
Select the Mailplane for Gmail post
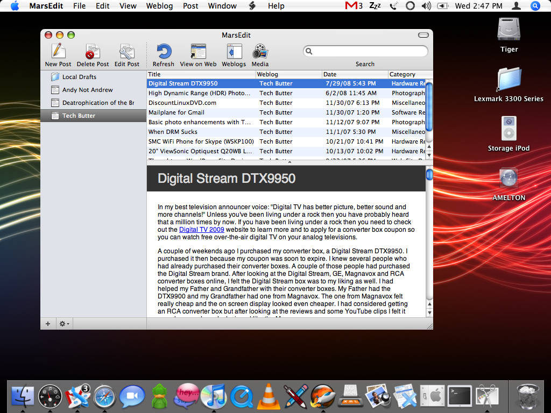click(286, 112)
